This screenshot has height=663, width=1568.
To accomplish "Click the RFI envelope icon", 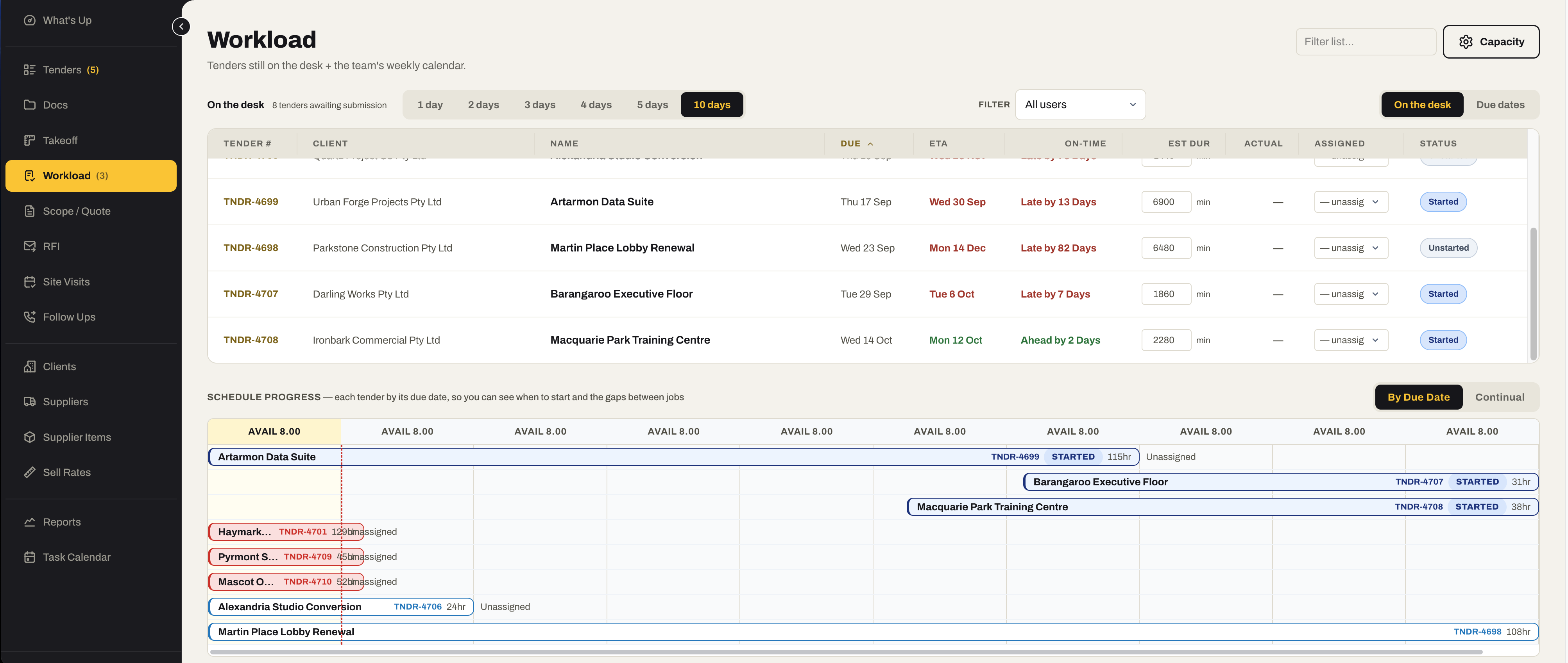I will (x=29, y=246).
